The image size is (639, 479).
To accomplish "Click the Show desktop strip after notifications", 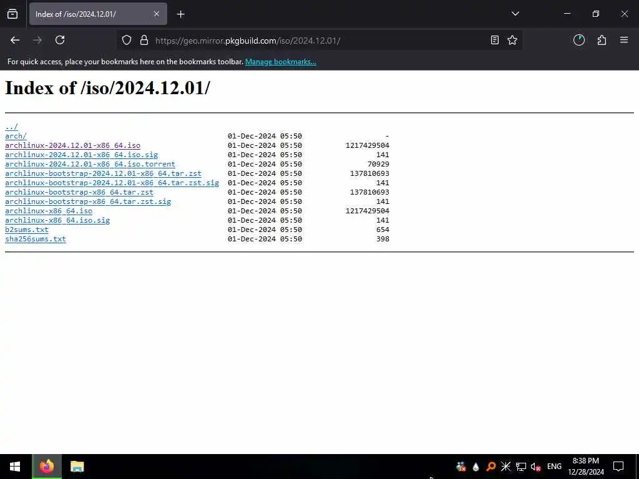I will pos(637,467).
